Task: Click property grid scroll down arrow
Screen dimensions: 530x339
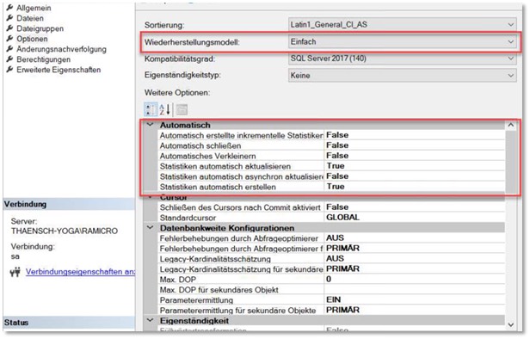Action: [511, 325]
